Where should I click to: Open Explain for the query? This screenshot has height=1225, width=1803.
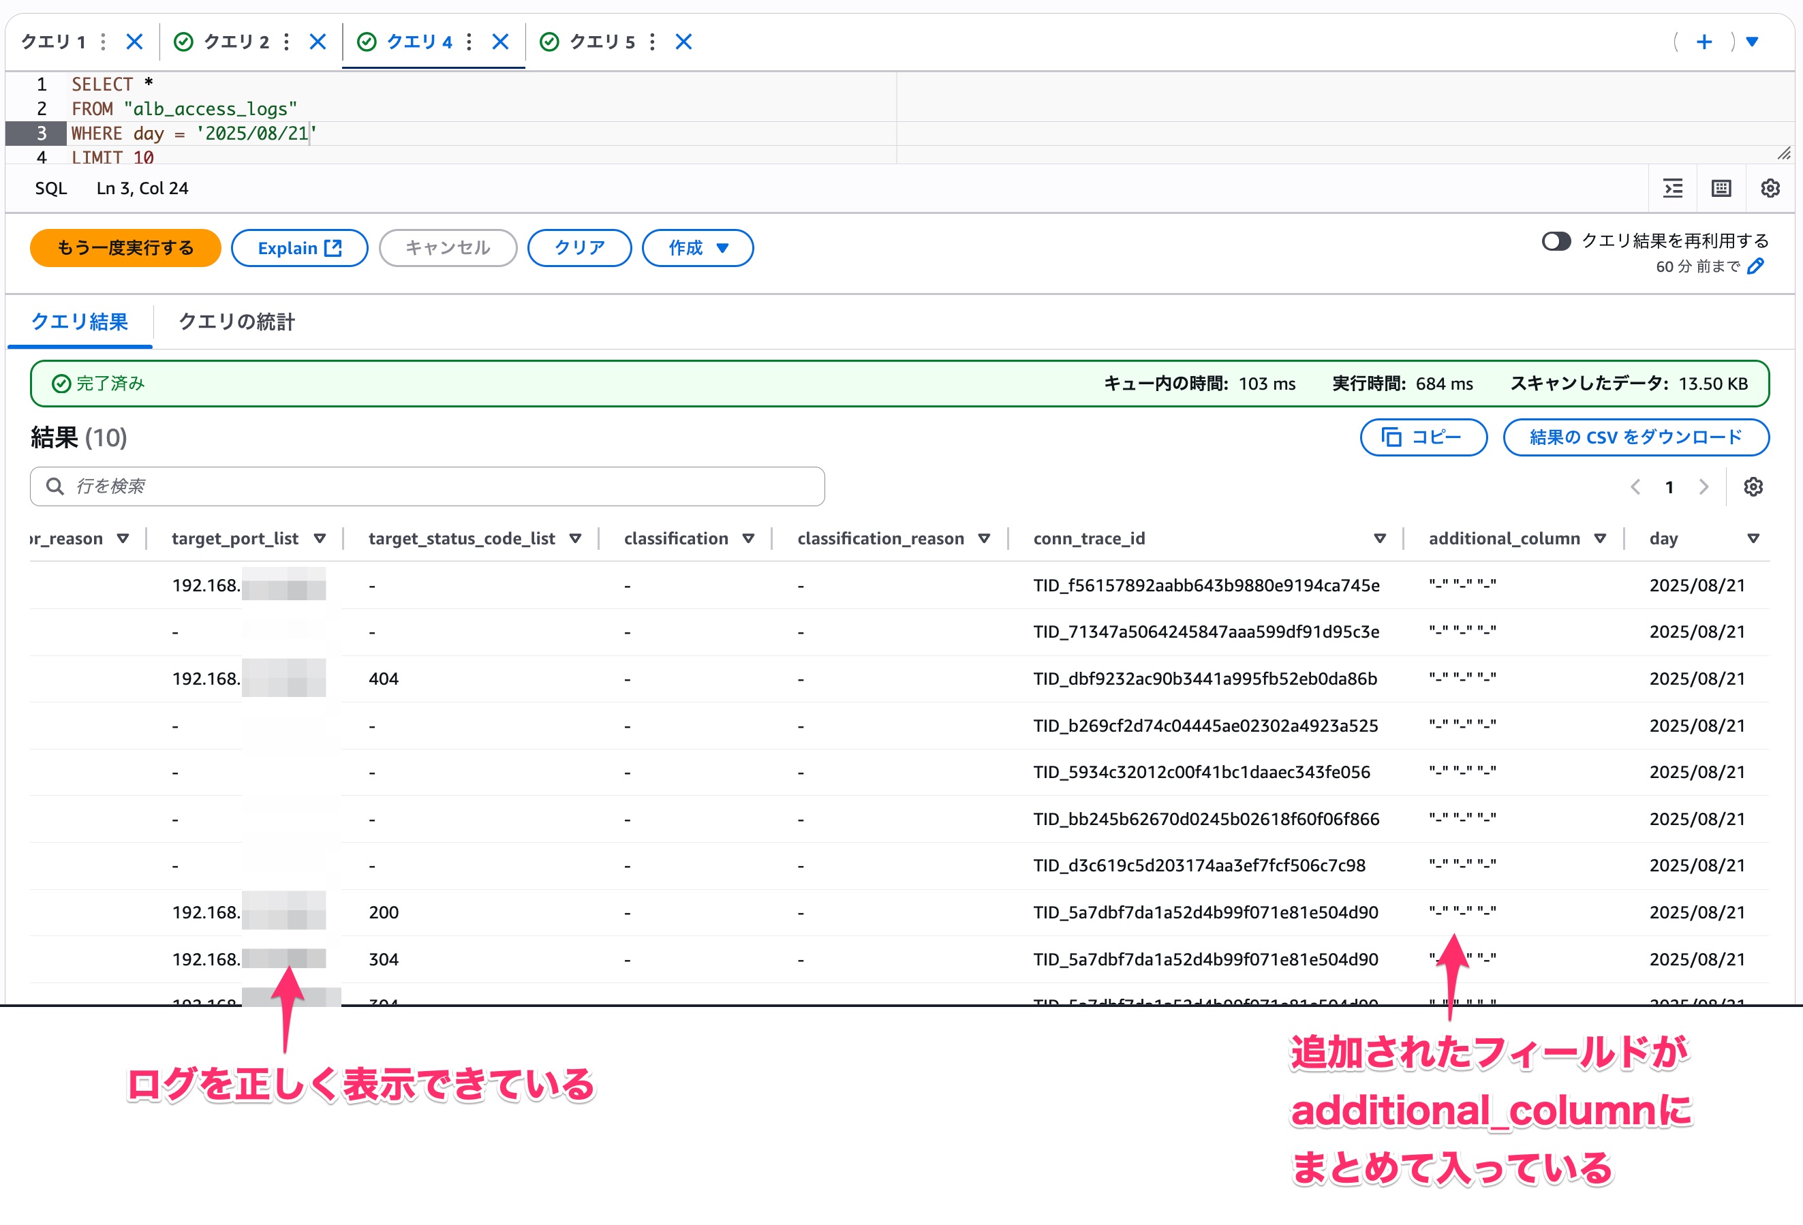tap(299, 248)
